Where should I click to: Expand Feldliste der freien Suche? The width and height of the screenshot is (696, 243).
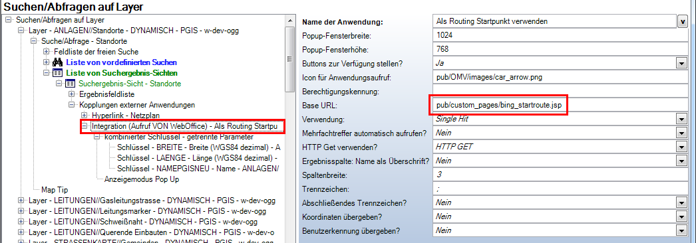click(x=46, y=52)
